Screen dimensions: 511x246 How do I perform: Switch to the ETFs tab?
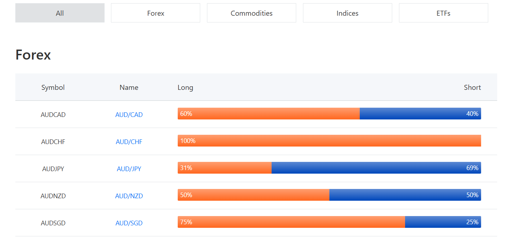point(444,13)
